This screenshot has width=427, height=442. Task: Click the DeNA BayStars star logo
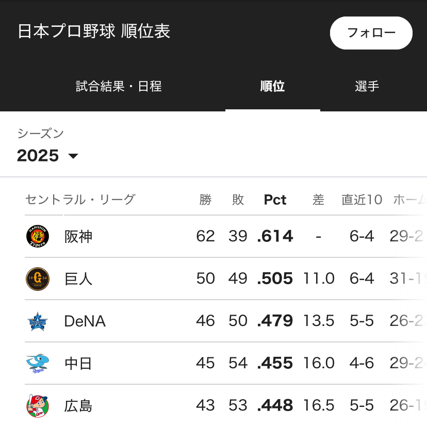coord(38,321)
